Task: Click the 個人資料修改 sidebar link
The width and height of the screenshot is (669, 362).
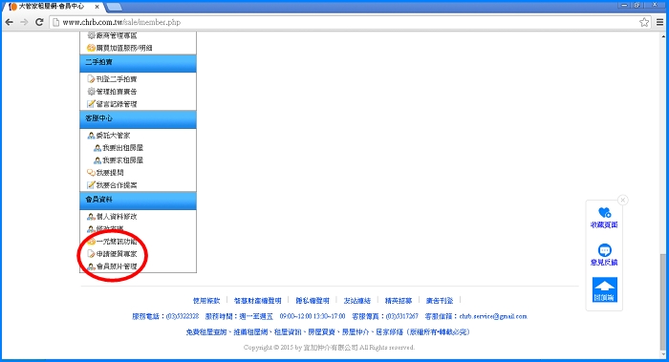Action: tap(112, 217)
